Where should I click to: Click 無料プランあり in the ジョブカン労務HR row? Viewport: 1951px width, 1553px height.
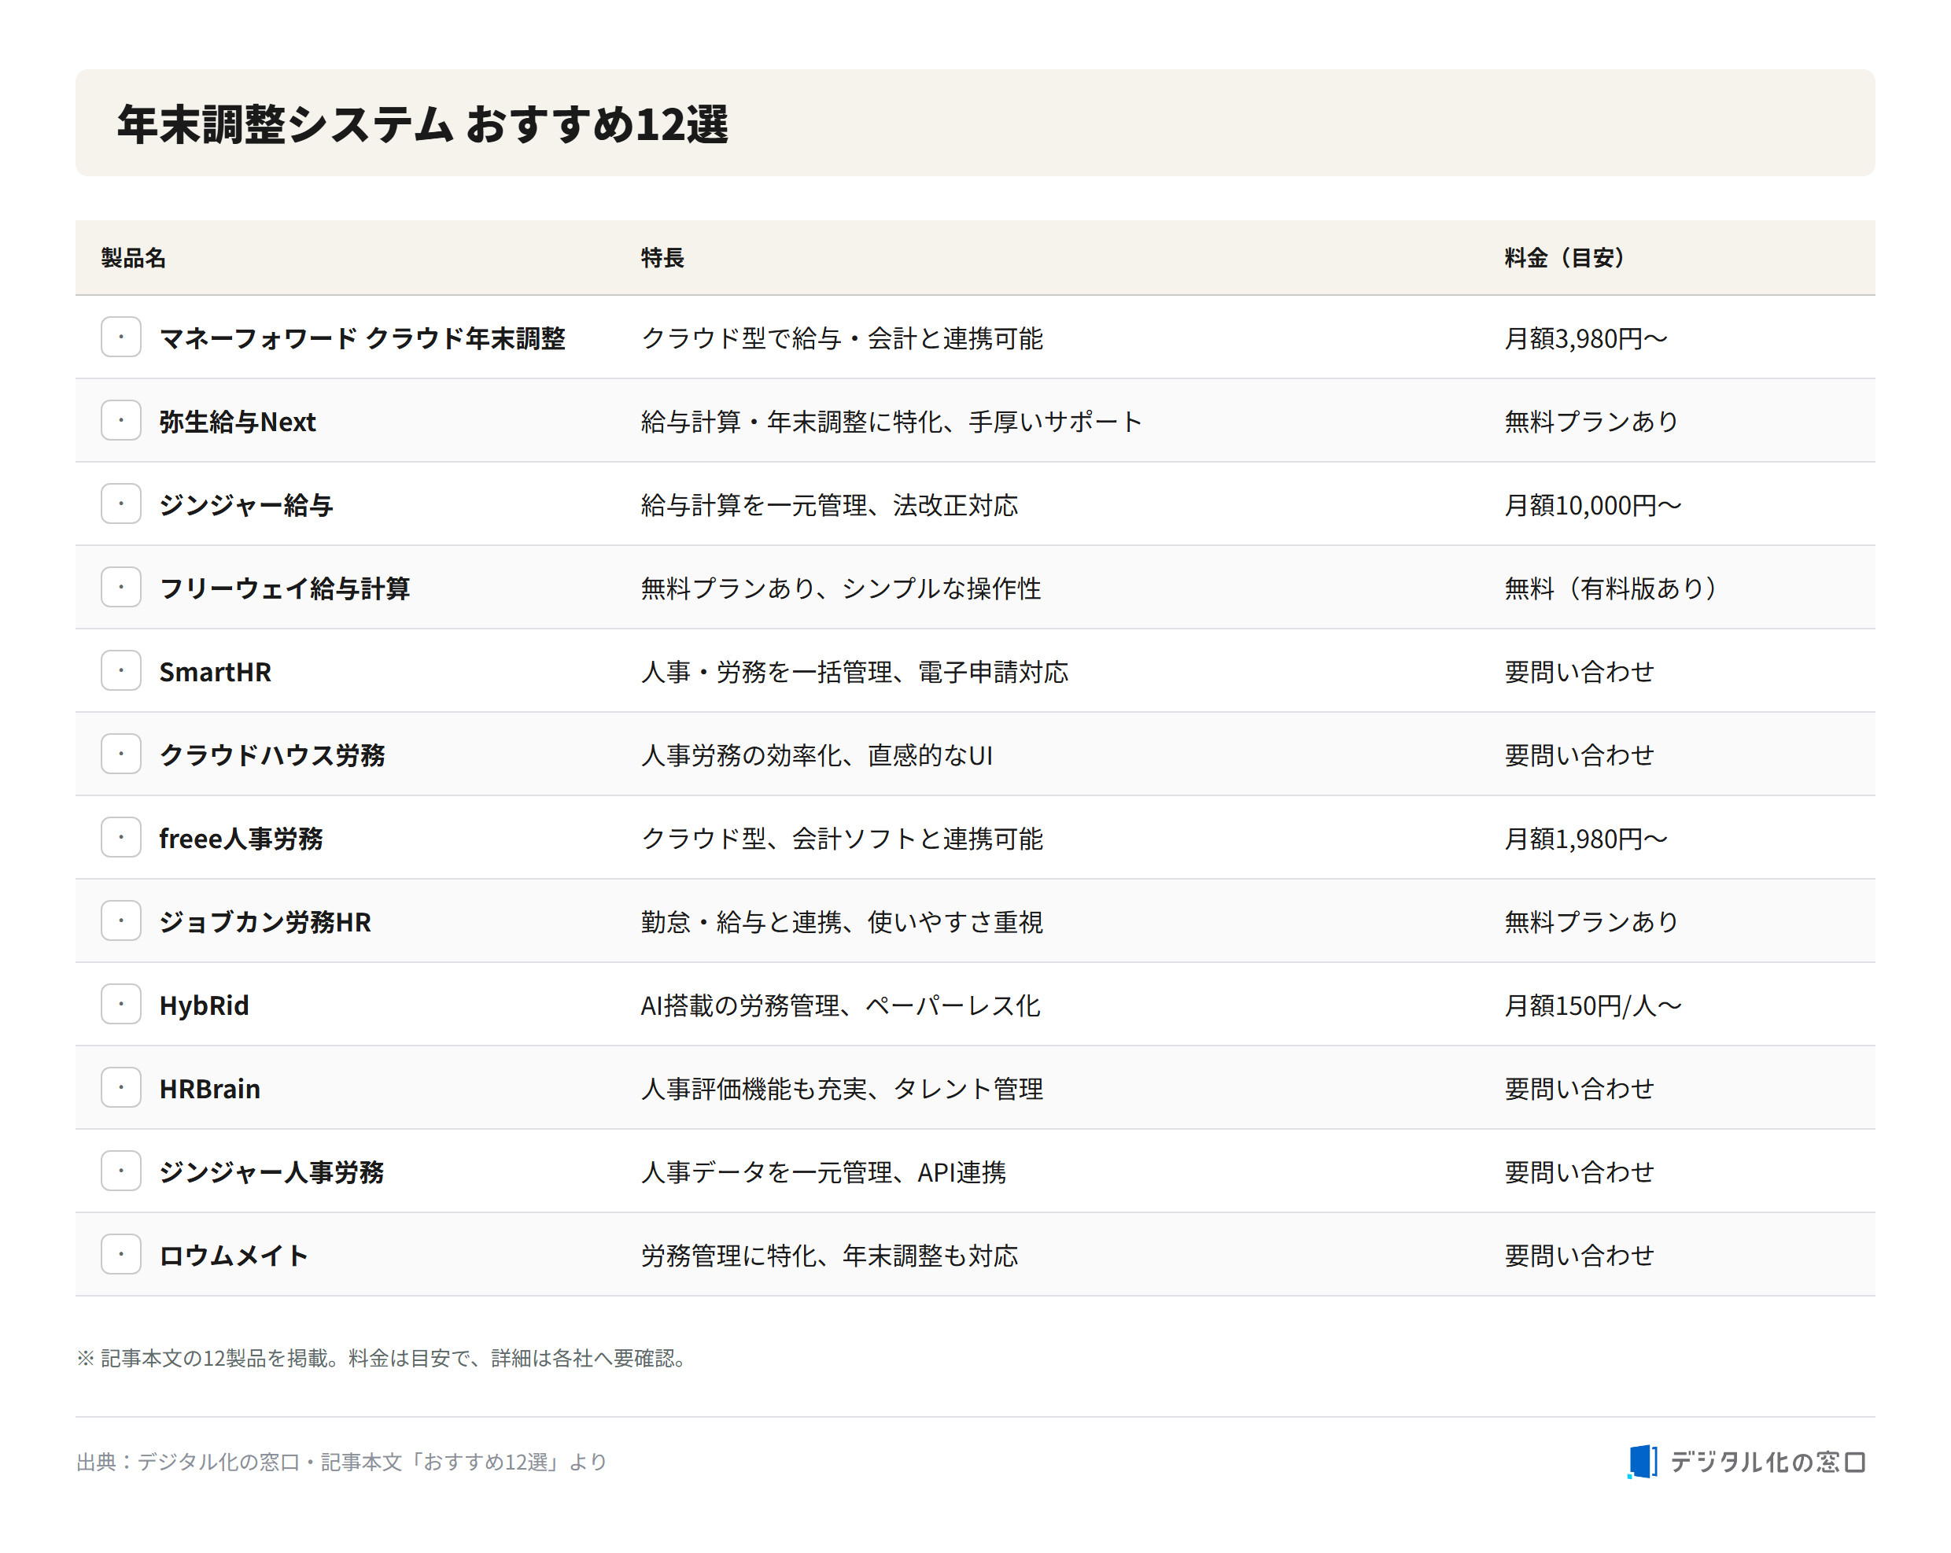[x=1591, y=921]
